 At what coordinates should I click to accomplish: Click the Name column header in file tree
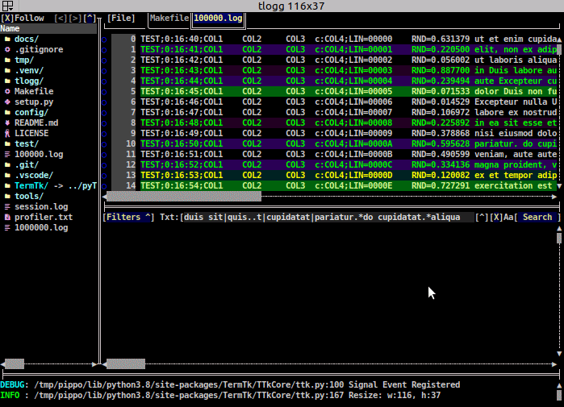click(48, 29)
